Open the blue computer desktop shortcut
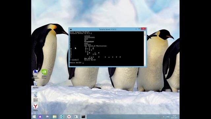211x119 pixels. [x=36, y=74]
